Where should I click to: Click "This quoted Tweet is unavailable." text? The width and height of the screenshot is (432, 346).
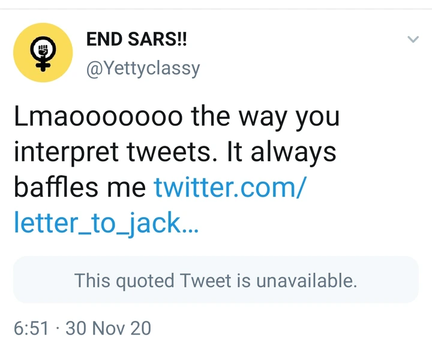click(x=216, y=280)
